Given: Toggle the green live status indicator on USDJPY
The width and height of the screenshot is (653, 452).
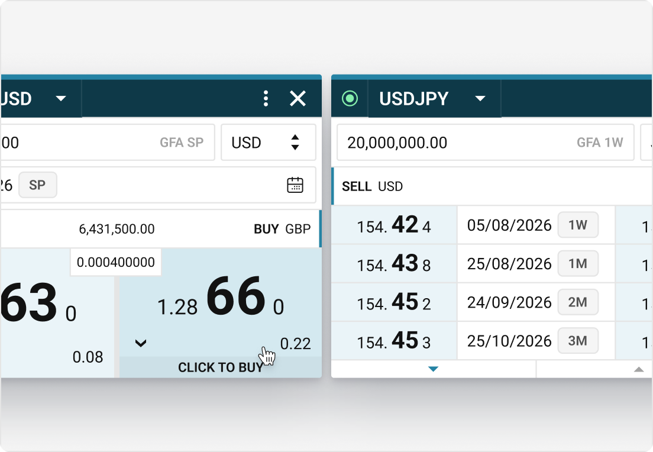Looking at the screenshot, I should click(x=350, y=99).
